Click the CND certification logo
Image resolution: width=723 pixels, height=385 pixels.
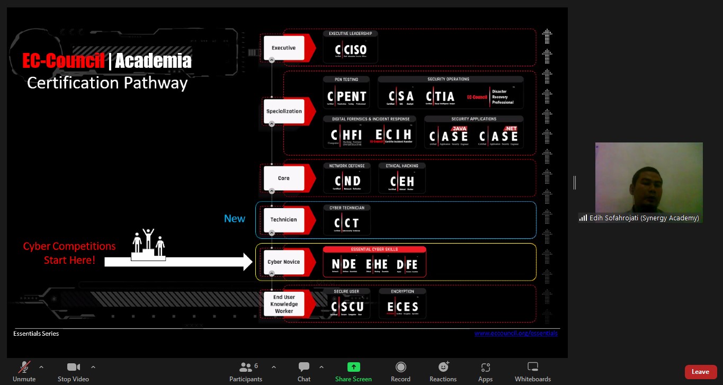347,181
